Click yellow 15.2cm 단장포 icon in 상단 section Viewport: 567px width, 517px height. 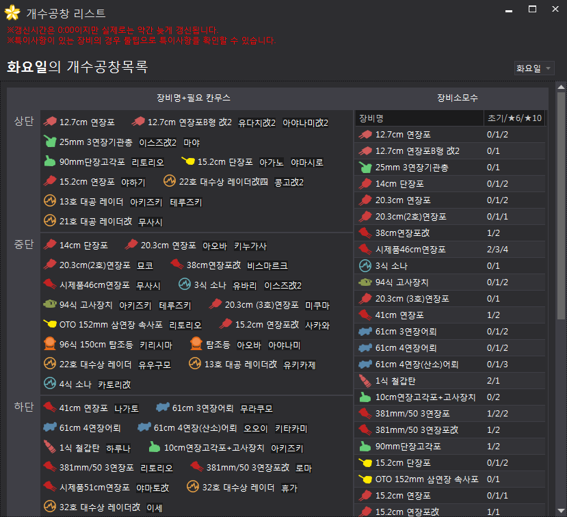[x=187, y=162]
